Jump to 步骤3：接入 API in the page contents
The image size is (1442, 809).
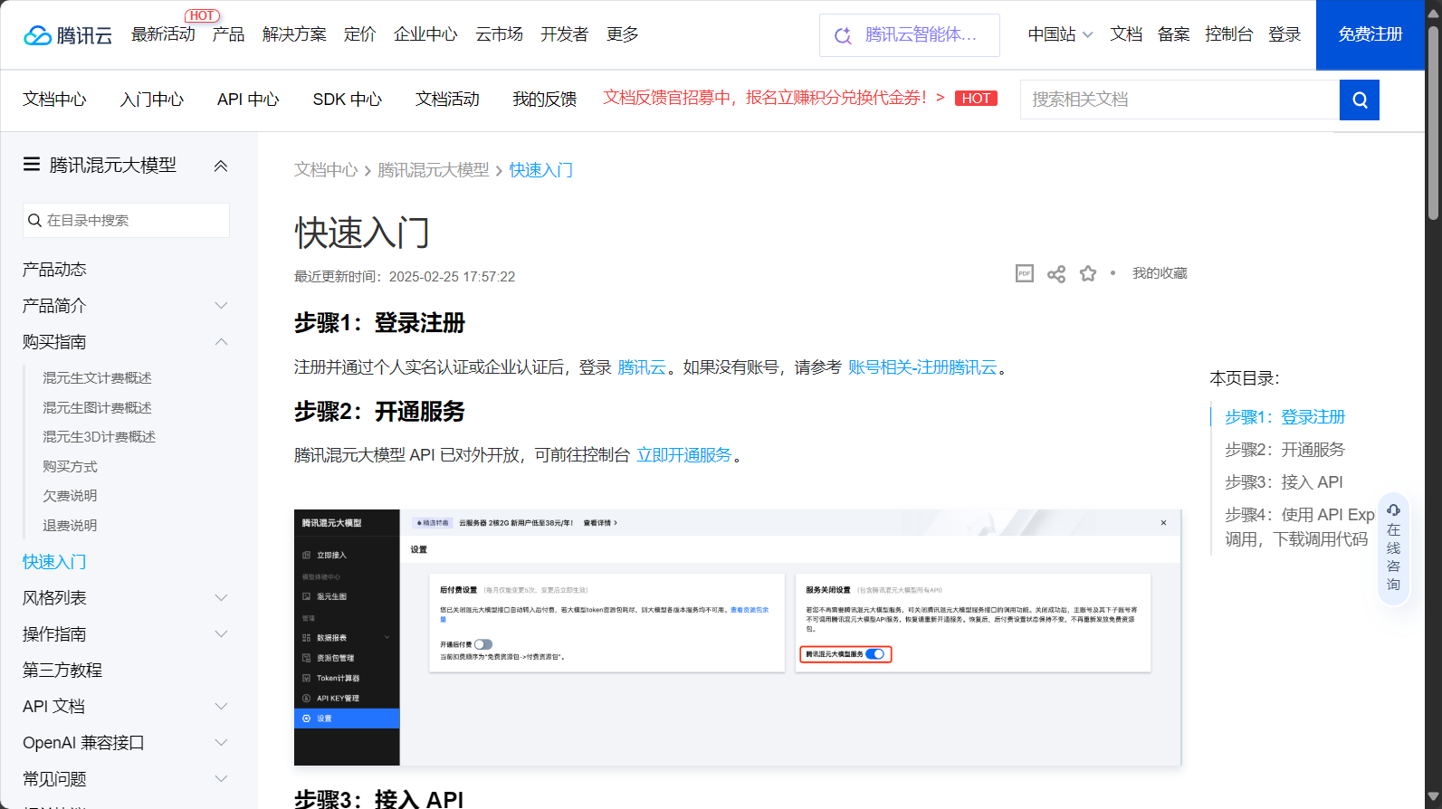[1284, 482]
